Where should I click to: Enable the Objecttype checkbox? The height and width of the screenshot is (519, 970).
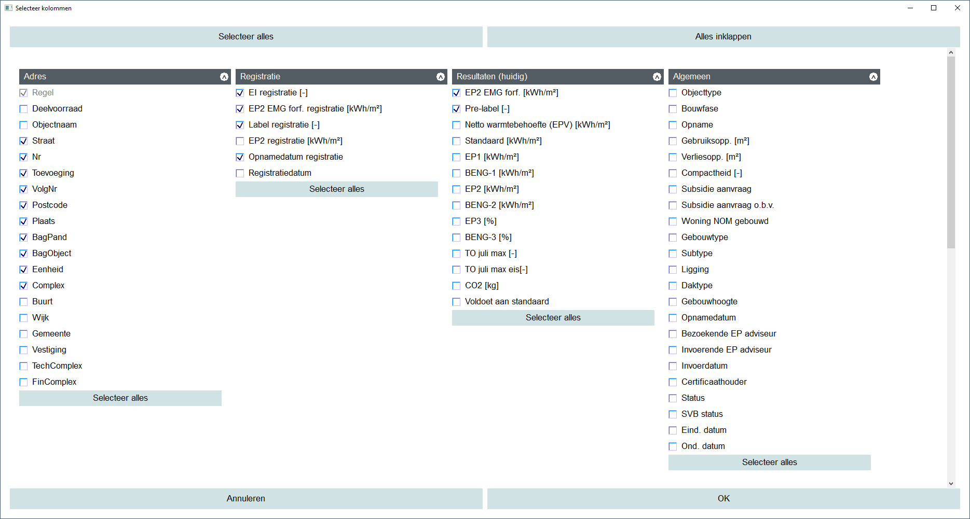tap(673, 93)
